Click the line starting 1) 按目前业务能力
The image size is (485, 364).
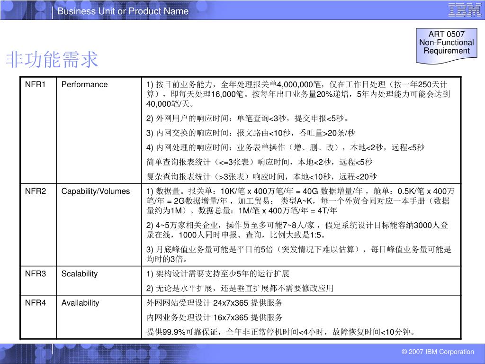point(298,94)
